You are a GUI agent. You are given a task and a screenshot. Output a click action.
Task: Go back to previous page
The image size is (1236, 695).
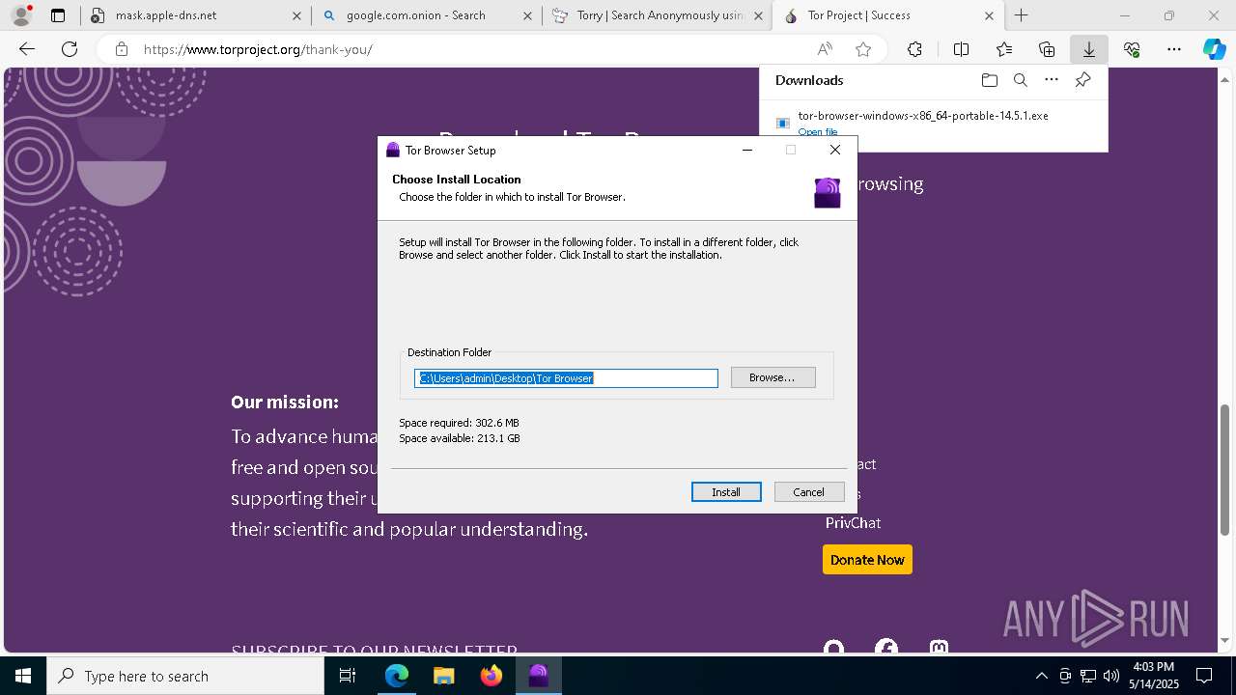[27, 49]
